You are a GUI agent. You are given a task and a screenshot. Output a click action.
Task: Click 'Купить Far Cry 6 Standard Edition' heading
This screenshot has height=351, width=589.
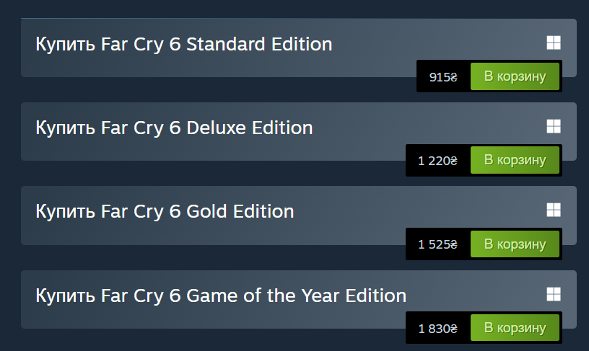coord(183,44)
